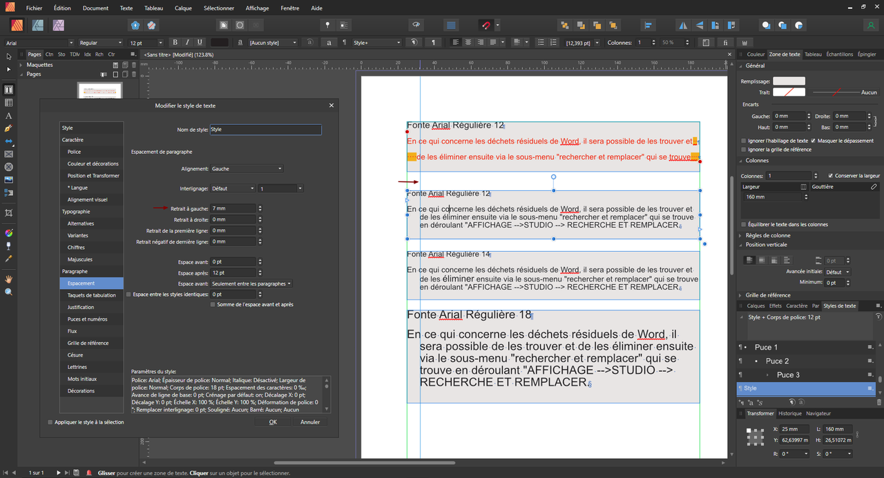Image resolution: width=884 pixels, height=478 pixels.
Task: Click the flip vertical icon
Action: point(699,26)
